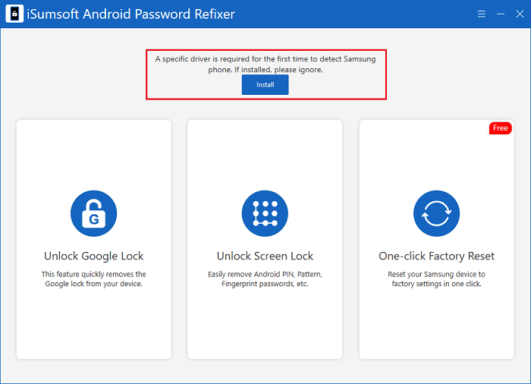This screenshot has width=531, height=384.
Task: Click the PIN, Pattern, Fingerprint description text
Action: click(x=265, y=279)
